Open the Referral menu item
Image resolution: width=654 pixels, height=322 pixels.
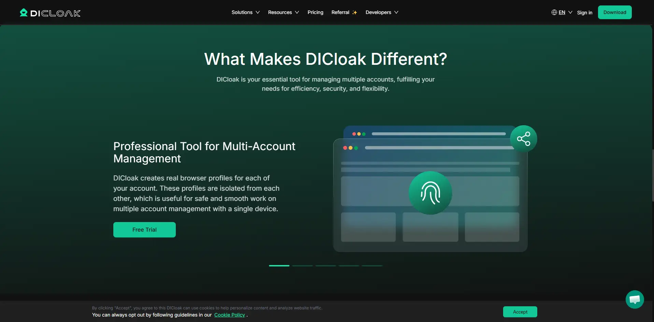(x=340, y=12)
